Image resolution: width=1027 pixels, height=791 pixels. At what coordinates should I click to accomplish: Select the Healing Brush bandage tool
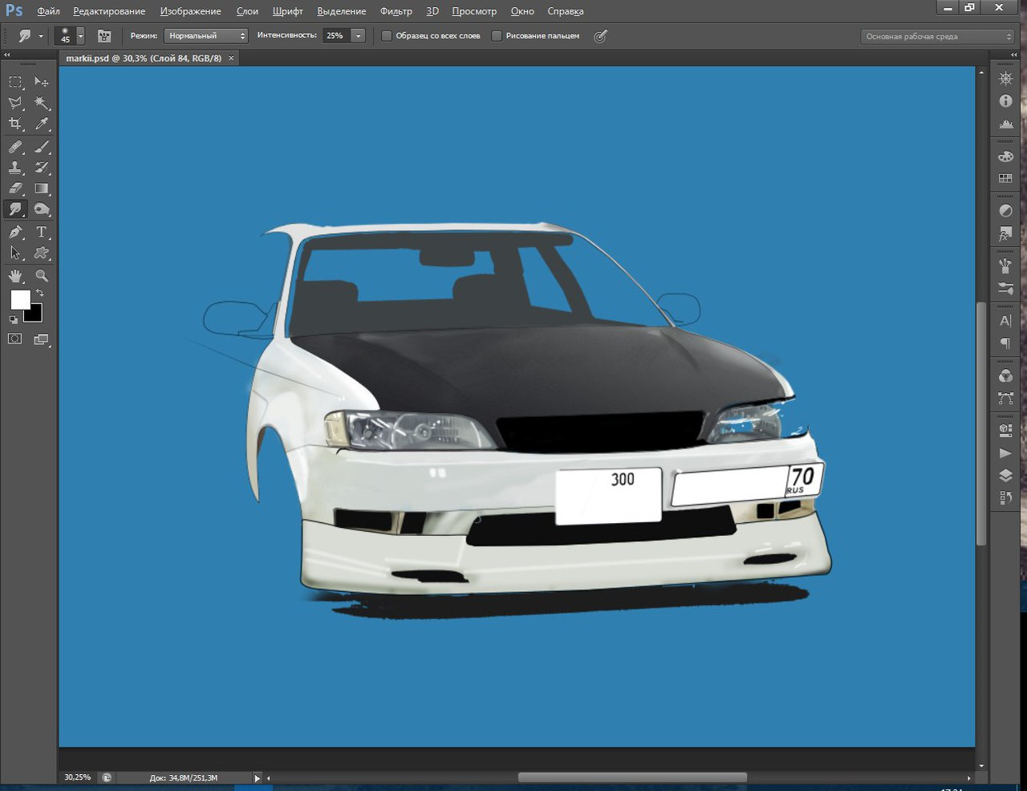(15, 147)
